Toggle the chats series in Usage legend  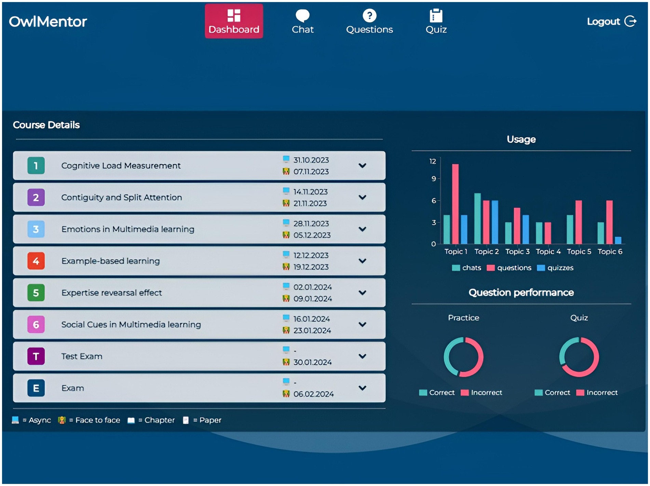pos(466,268)
